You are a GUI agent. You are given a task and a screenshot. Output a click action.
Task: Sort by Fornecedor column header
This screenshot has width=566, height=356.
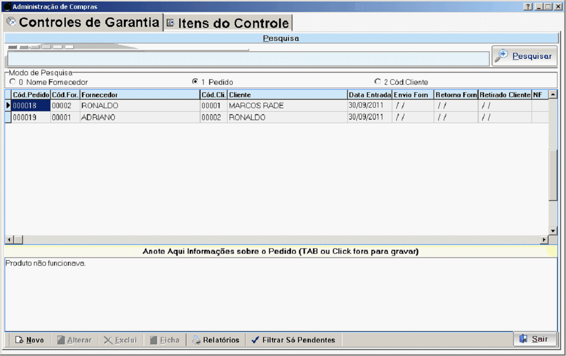[x=139, y=95]
